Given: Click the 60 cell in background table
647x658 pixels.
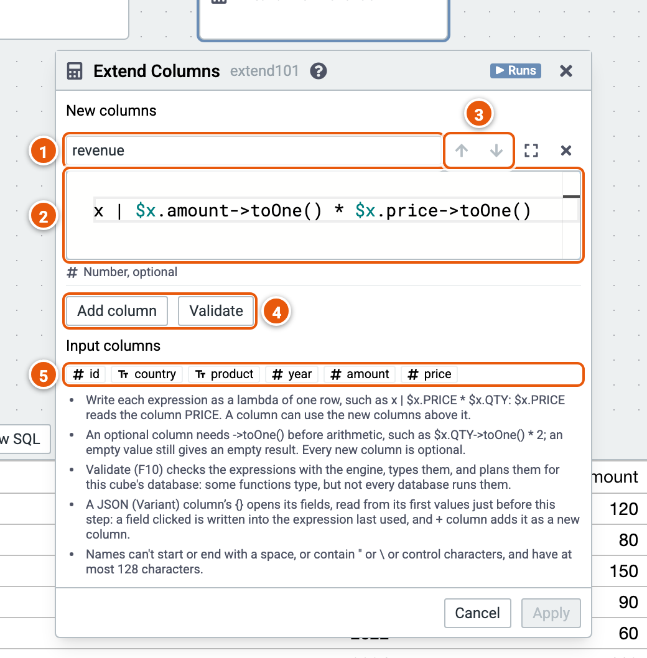Looking at the screenshot, I should pyautogui.click(x=628, y=633).
